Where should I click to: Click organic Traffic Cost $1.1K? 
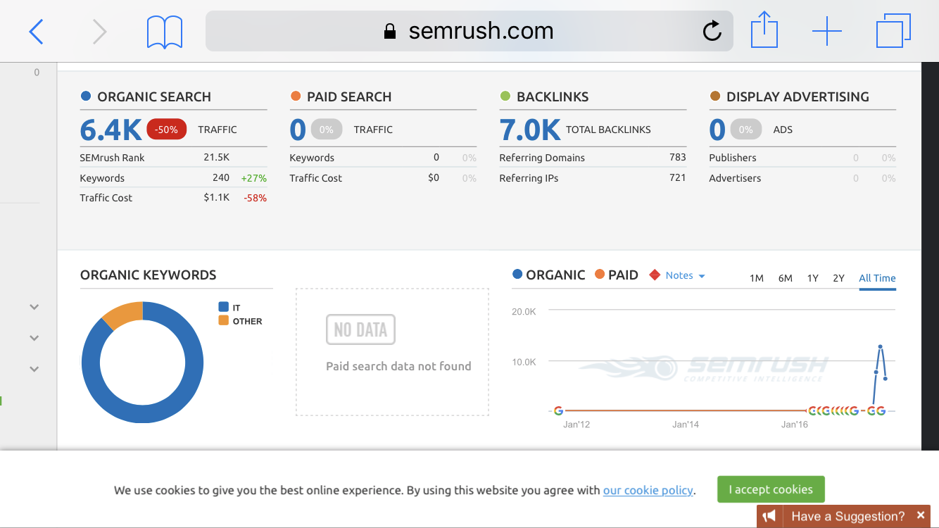tap(217, 198)
